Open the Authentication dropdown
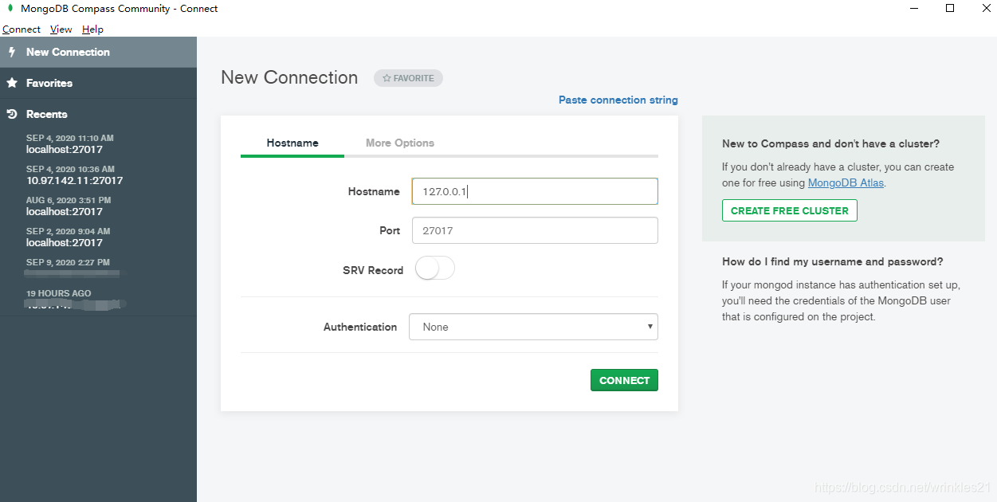The height and width of the screenshot is (502, 997). (x=533, y=327)
